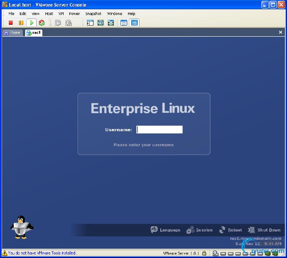Click the Shut Down button label
The width and height of the screenshot is (287, 258).
[x=269, y=230]
